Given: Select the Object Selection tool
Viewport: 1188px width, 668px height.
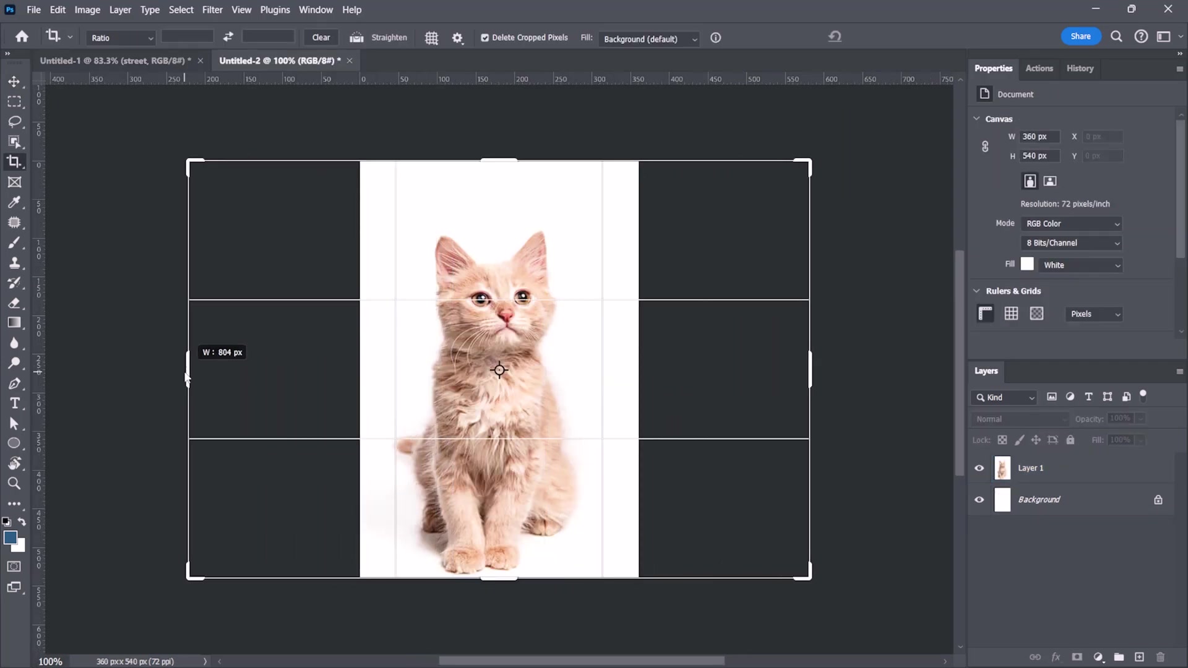Looking at the screenshot, I should click(14, 142).
